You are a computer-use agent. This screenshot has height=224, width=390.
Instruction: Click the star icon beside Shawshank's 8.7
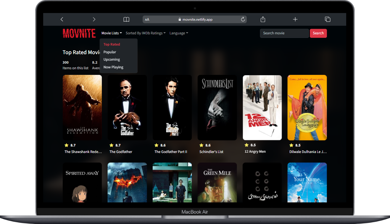tap(67, 145)
